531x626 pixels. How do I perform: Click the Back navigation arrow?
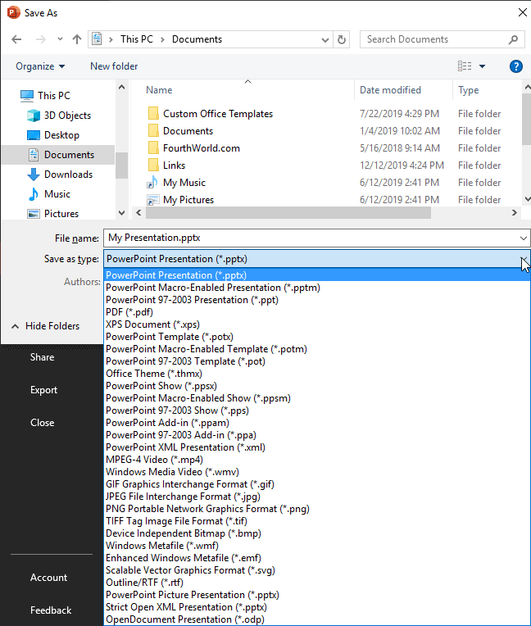point(16,39)
